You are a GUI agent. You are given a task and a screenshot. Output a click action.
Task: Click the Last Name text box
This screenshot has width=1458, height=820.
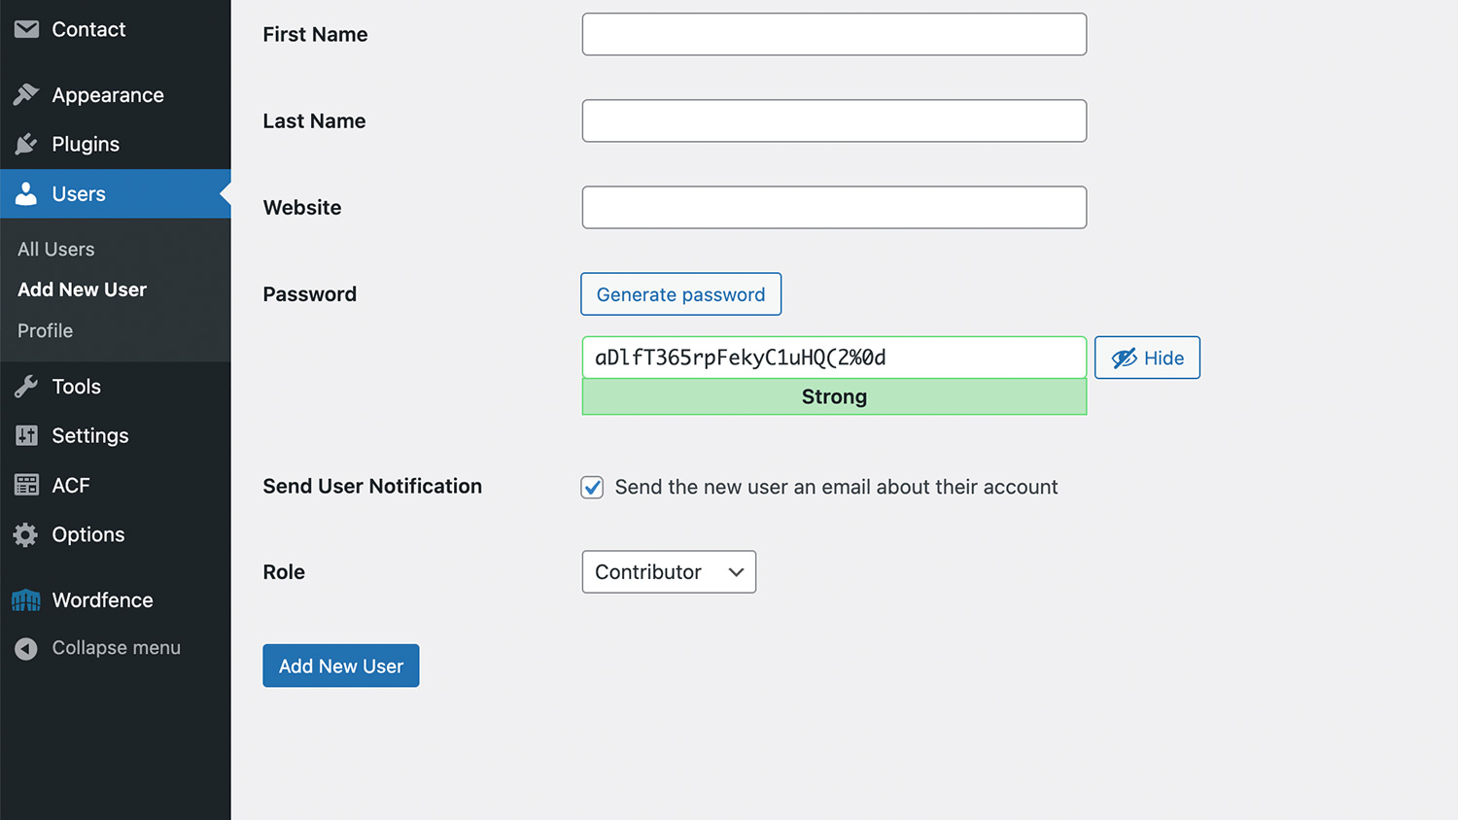pos(834,120)
